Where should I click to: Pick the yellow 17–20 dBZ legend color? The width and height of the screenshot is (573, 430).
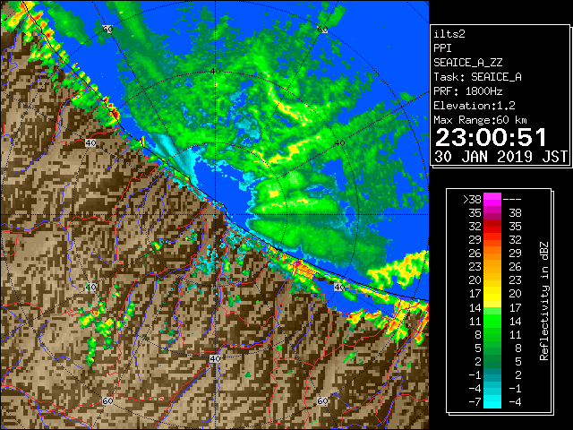click(492, 294)
